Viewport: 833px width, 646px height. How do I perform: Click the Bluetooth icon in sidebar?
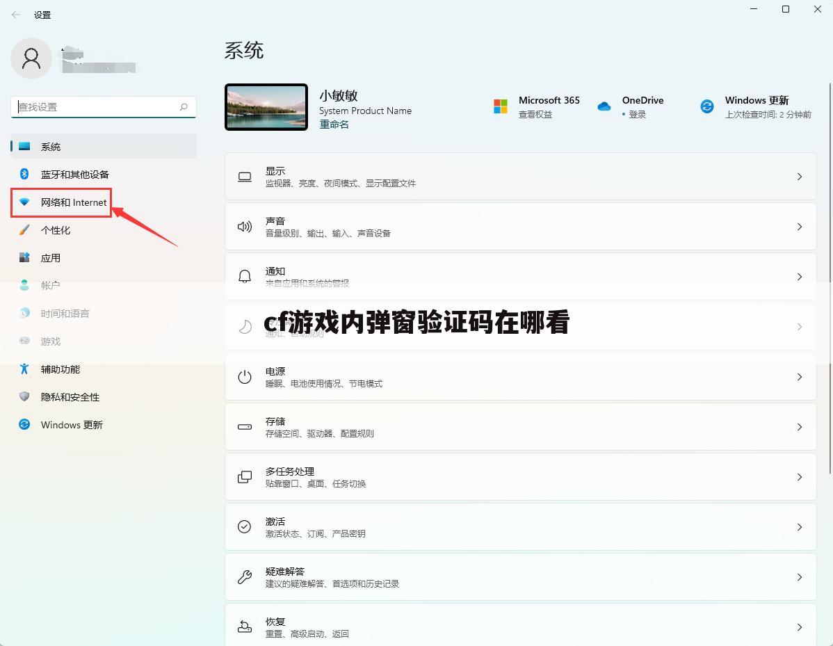click(24, 174)
